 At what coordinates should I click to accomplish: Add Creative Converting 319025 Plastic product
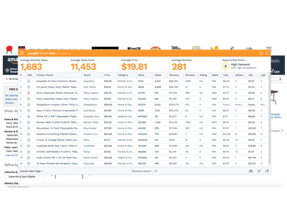(28, 134)
